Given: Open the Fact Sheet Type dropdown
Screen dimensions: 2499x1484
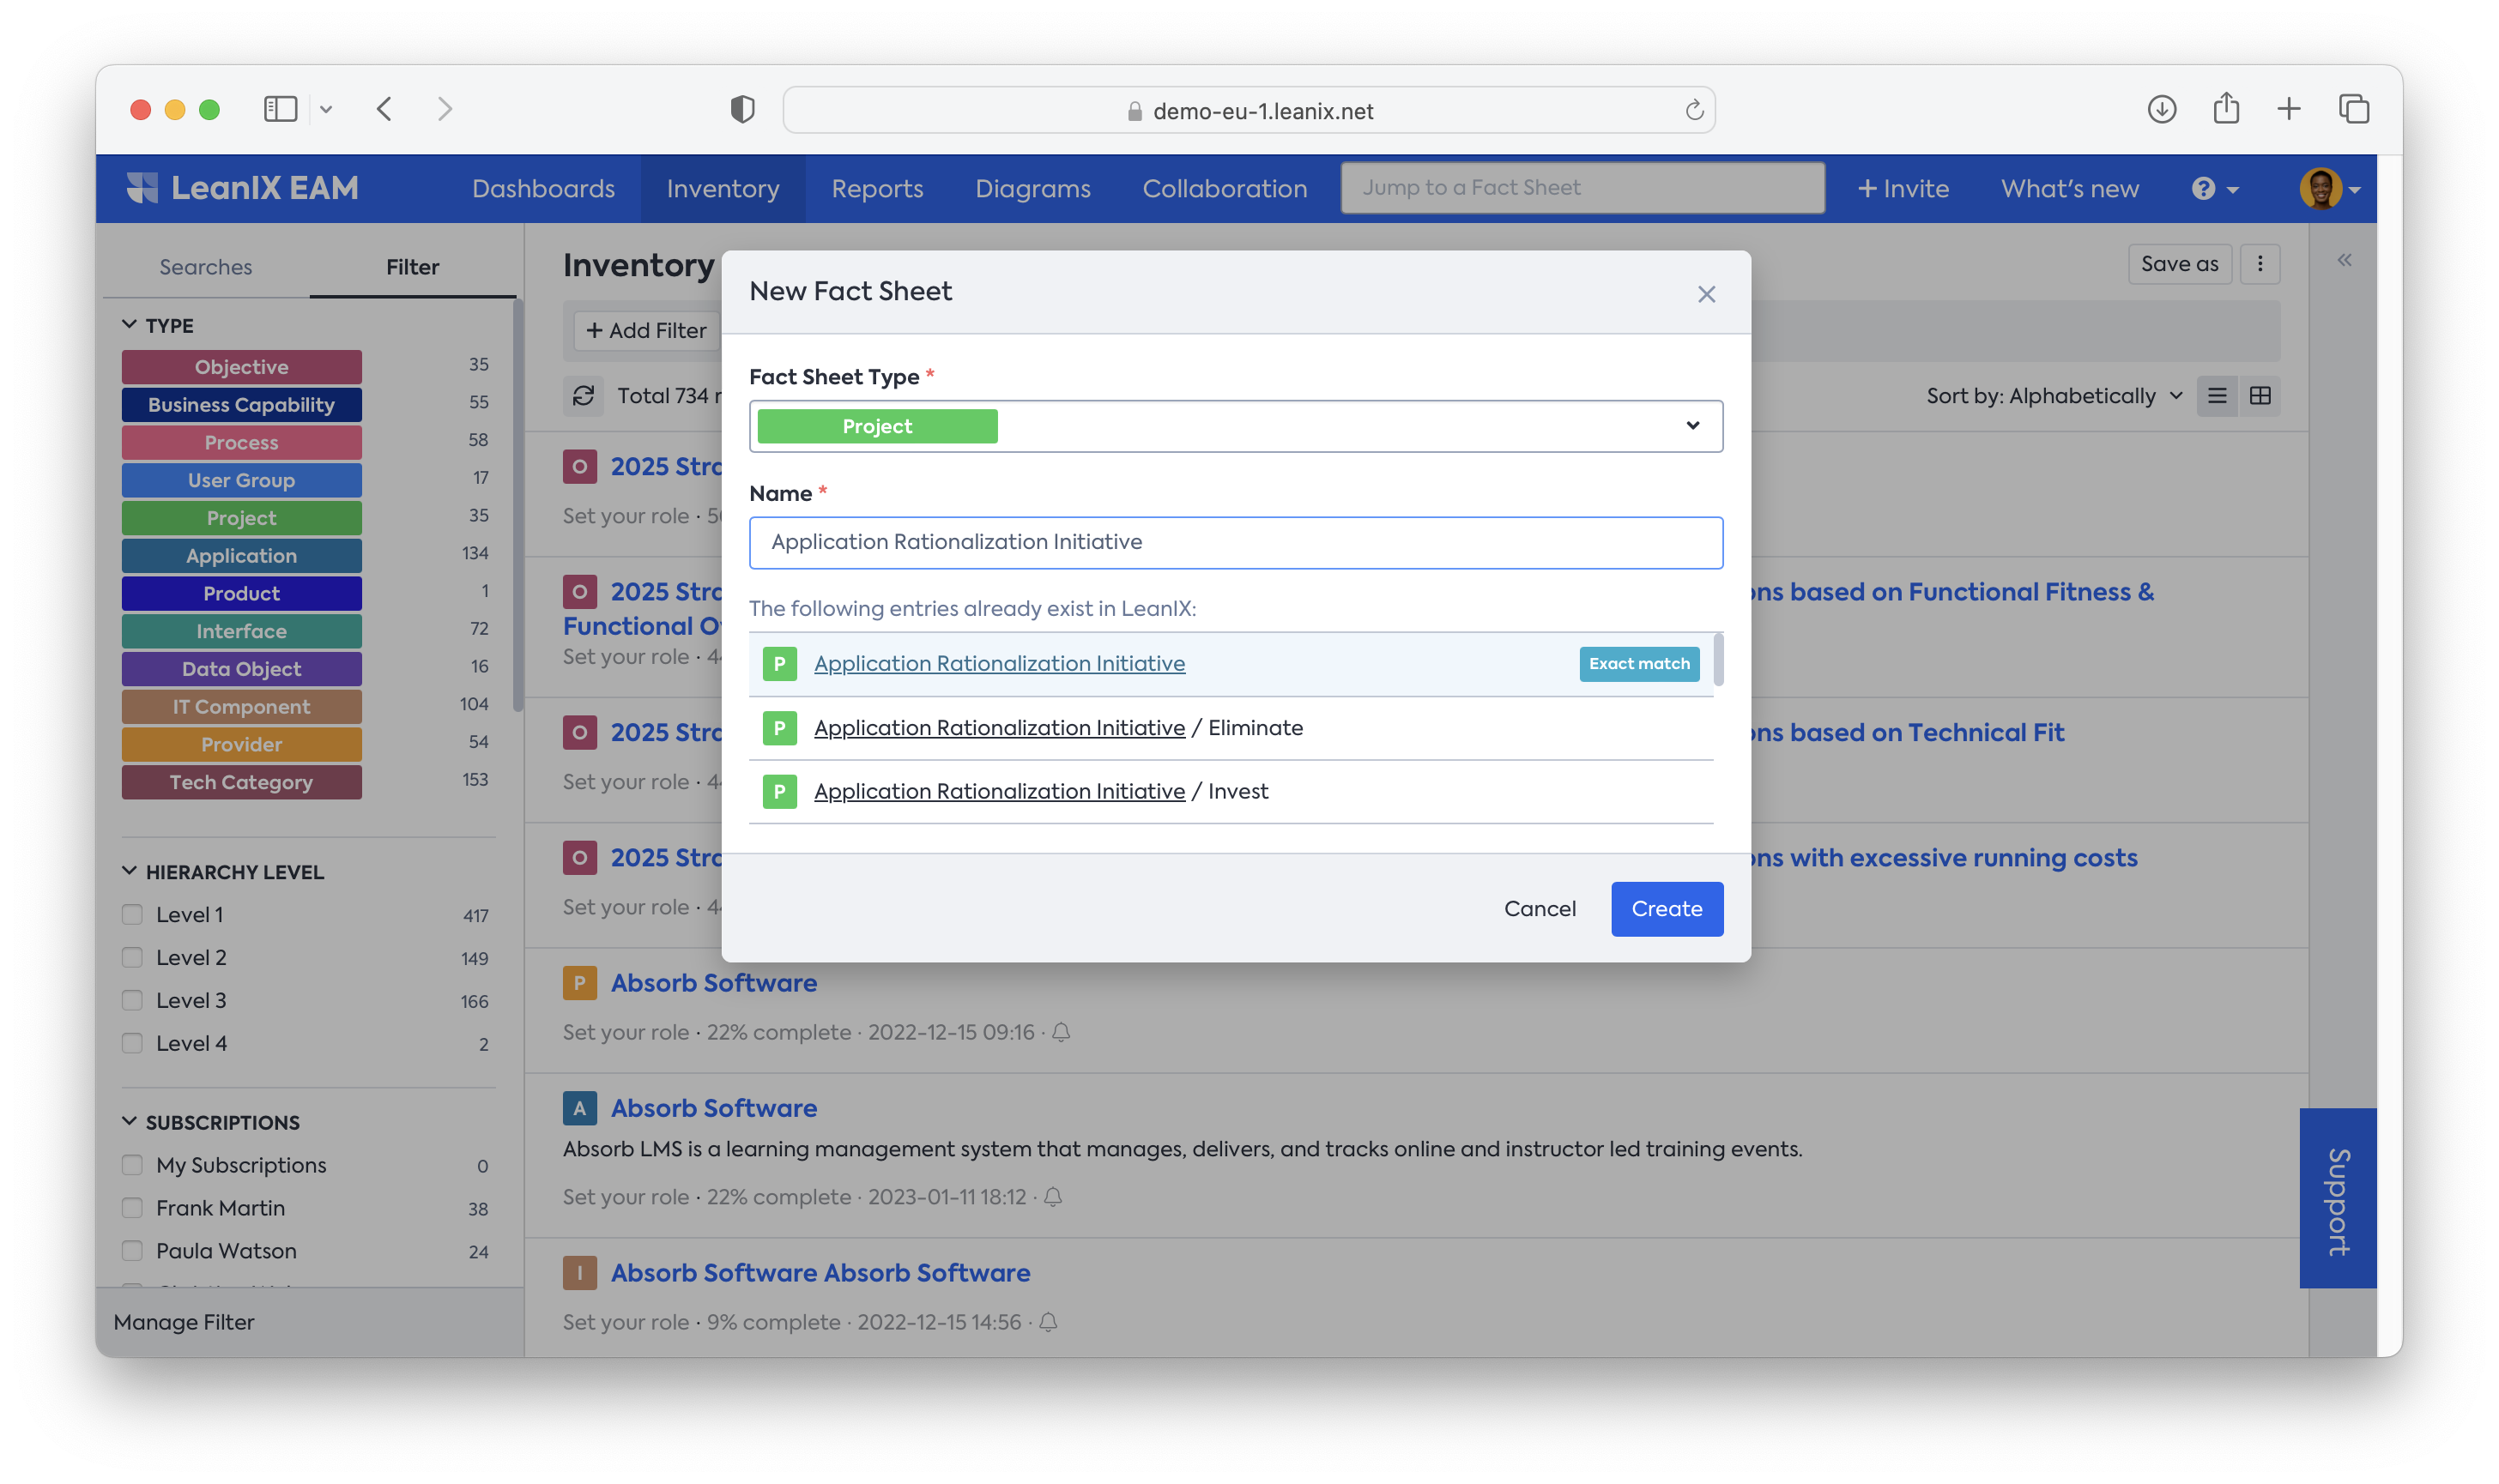Looking at the screenshot, I should pyautogui.click(x=1236, y=426).
